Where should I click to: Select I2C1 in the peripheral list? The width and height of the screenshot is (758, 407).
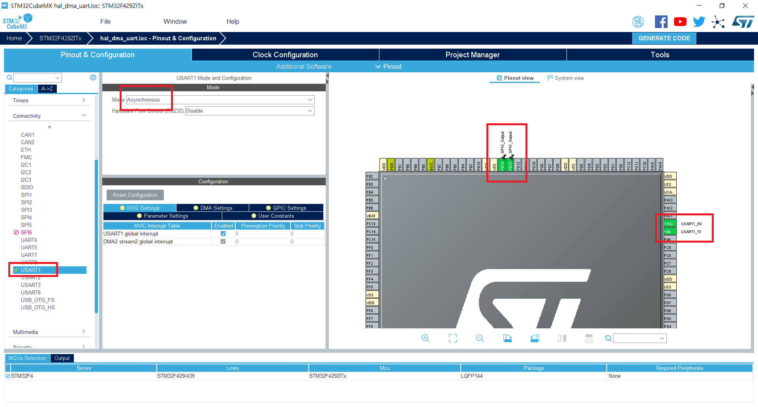26,165
